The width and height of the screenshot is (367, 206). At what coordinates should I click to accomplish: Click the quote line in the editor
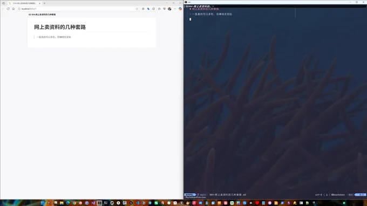point(210,14)
